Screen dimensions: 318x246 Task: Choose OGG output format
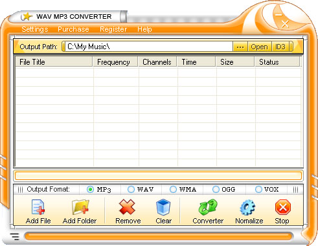tap(216, 190)
